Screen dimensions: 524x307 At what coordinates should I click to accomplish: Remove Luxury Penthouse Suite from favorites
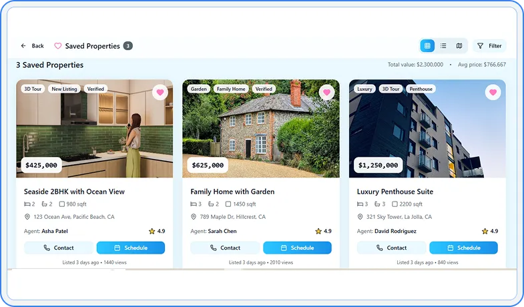click(493, 92)
